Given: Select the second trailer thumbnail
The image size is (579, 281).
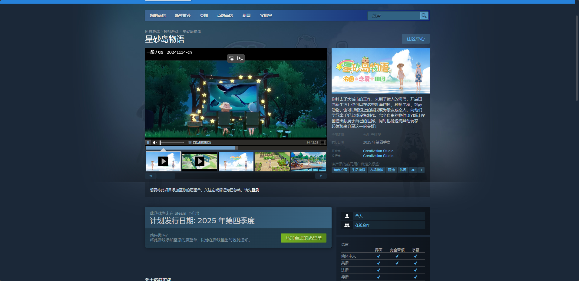Looking at the screenshot, I should pyautogui.click(x=200, y=161).
